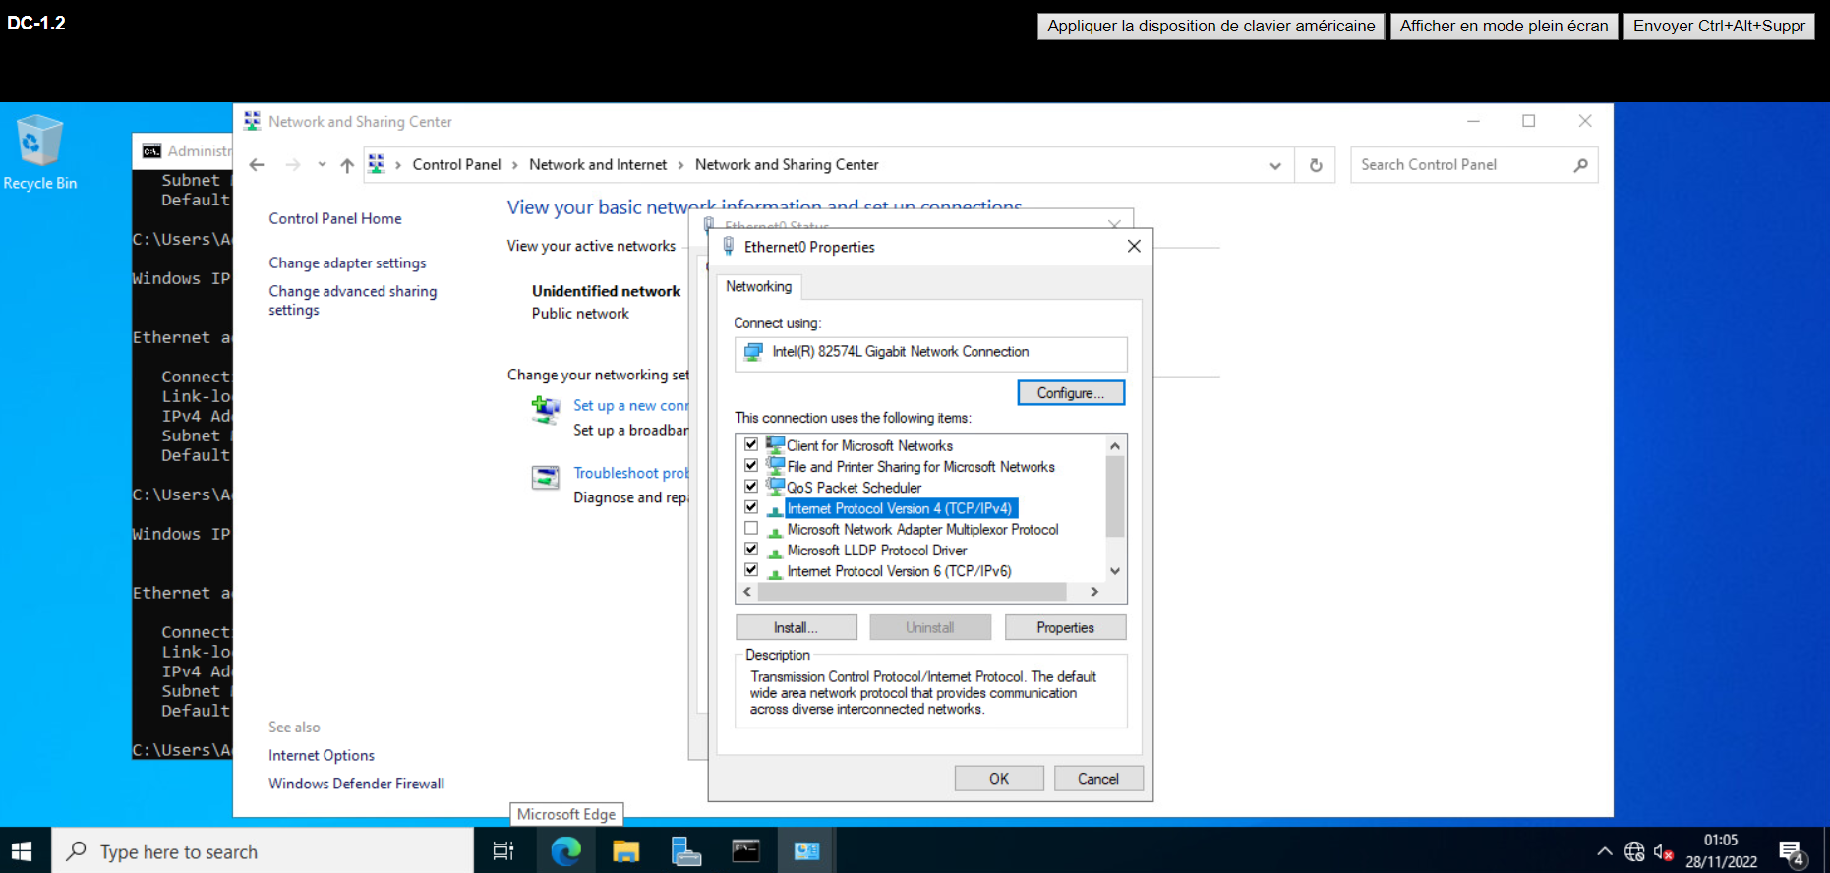Click the Windows Start button

tap(22, 851)
